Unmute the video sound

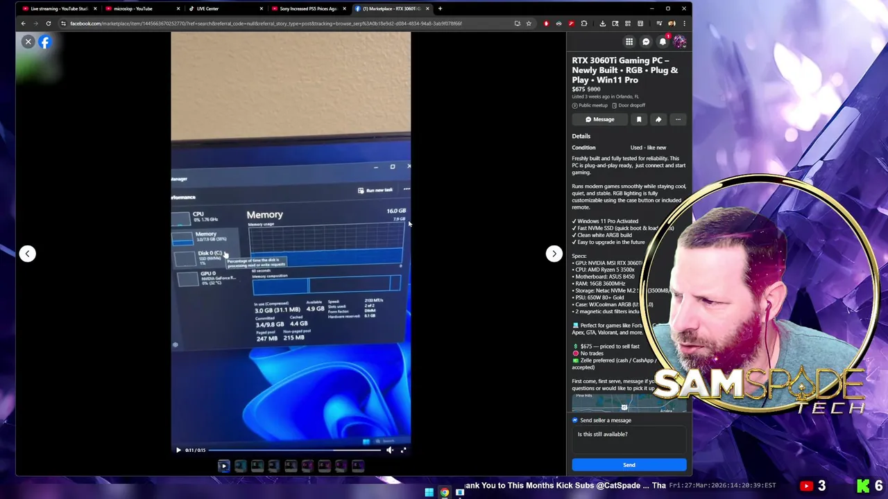pyautogui.click(x=390, y=450)
